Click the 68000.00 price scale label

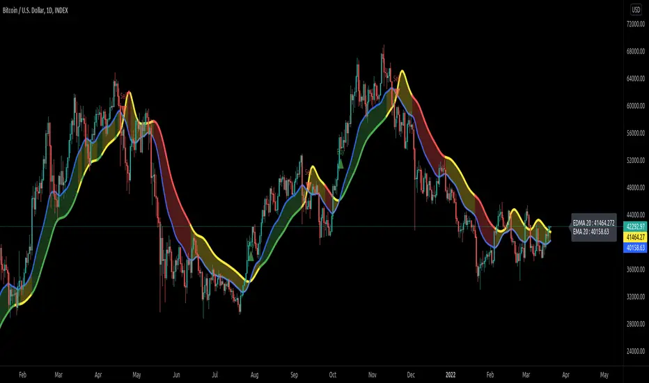tap(635, 52)
